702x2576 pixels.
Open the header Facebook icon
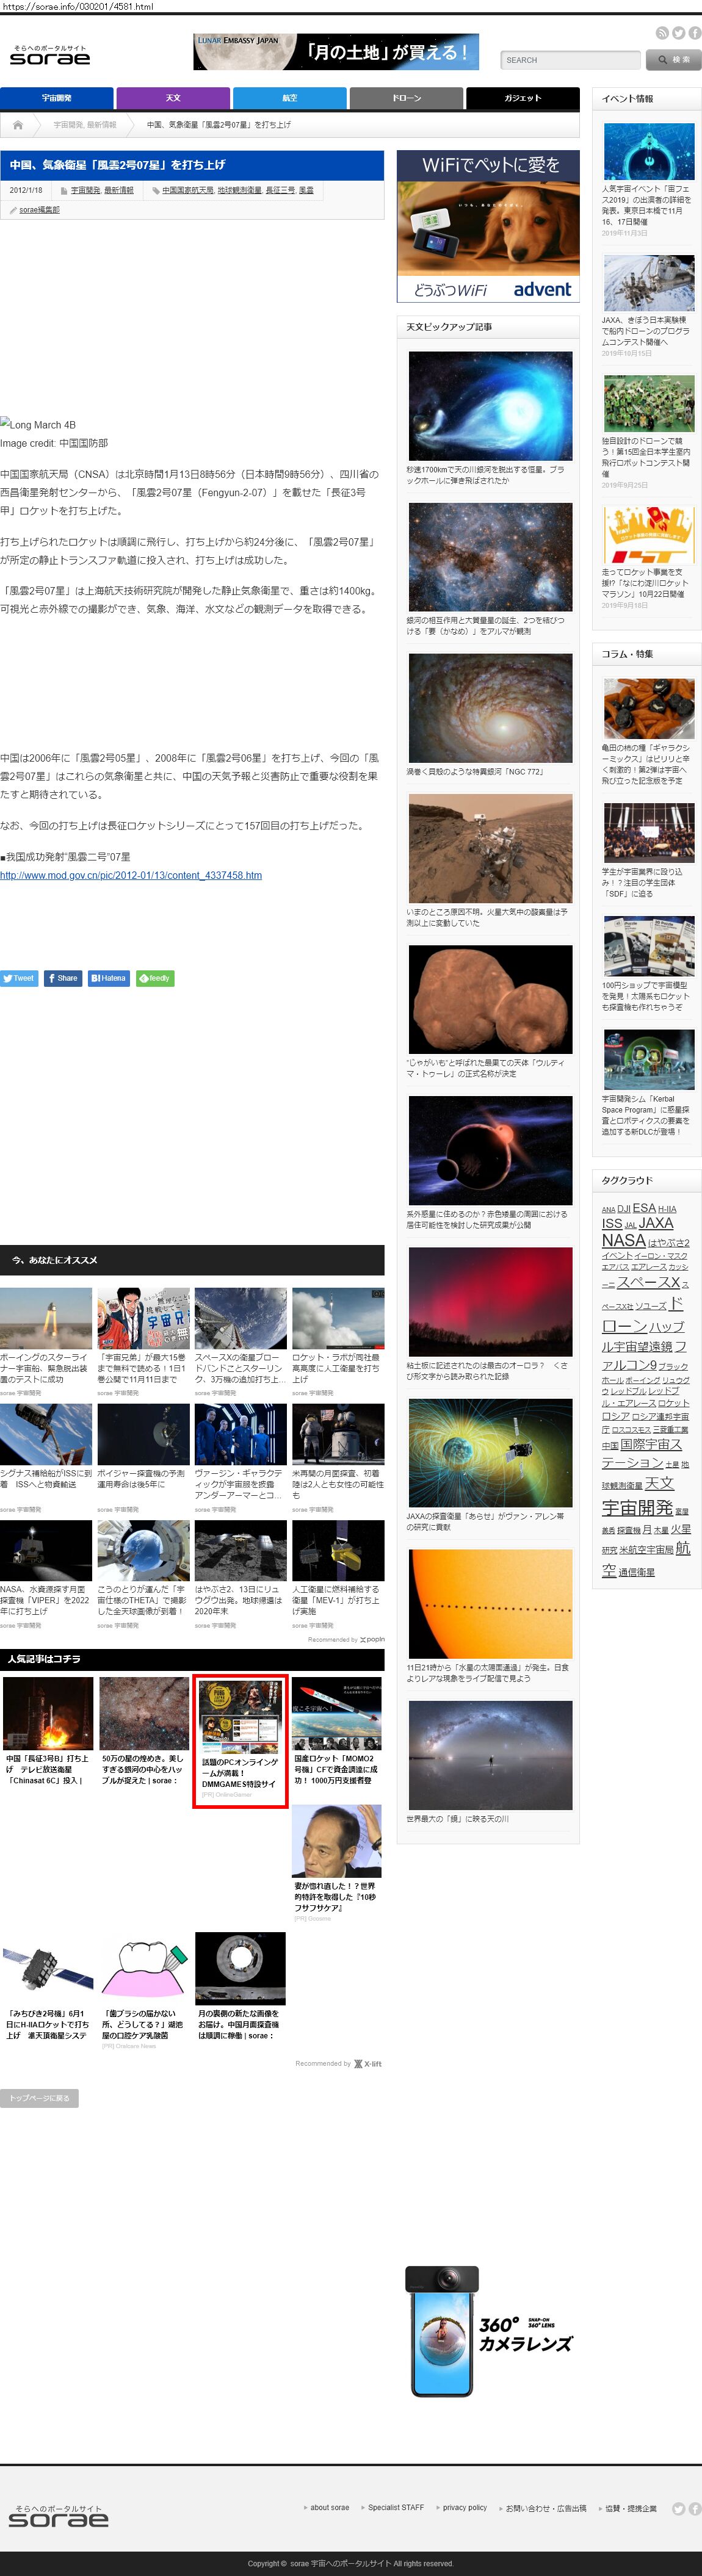point(694,33)
